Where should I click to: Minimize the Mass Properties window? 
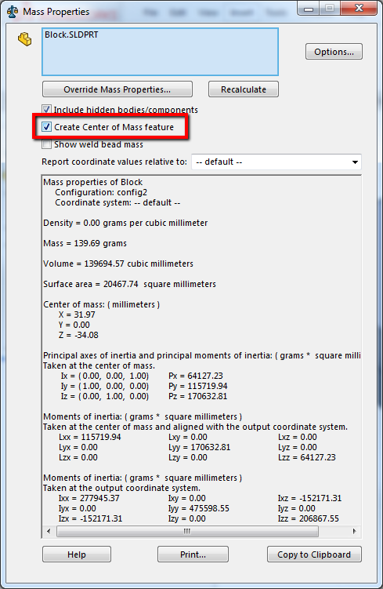(x=309, y=9)
